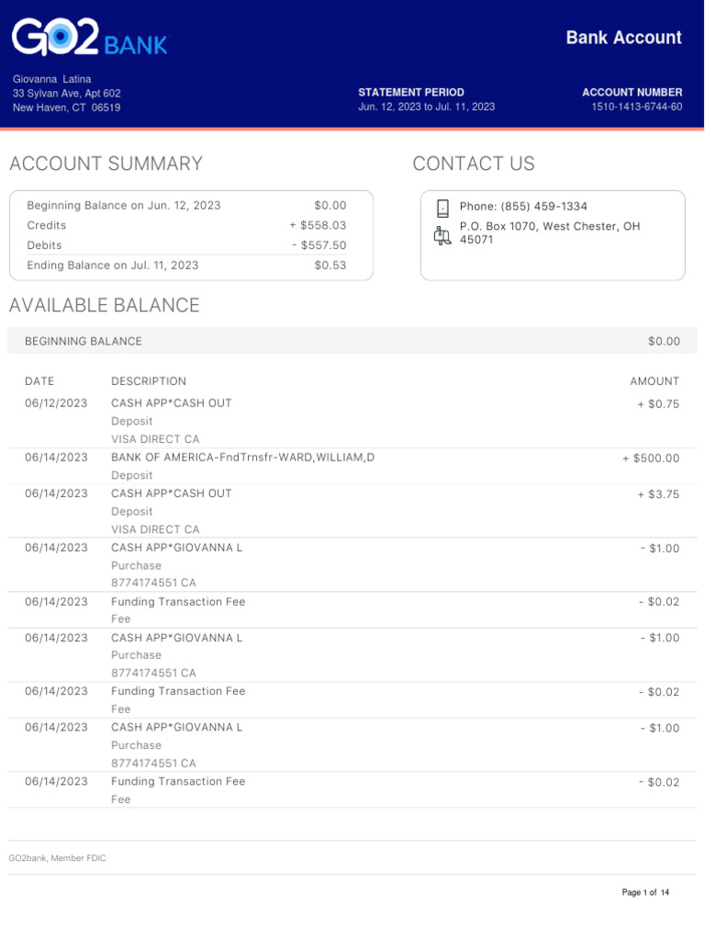This screenshot has width=705, height=941.
Task: Click the + $500.00 deposit amount
Action: (x=651, y=458)
